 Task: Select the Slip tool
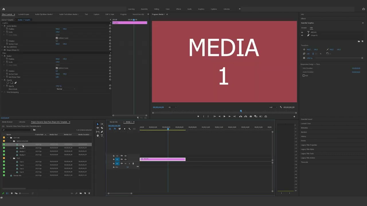(97, 132)
